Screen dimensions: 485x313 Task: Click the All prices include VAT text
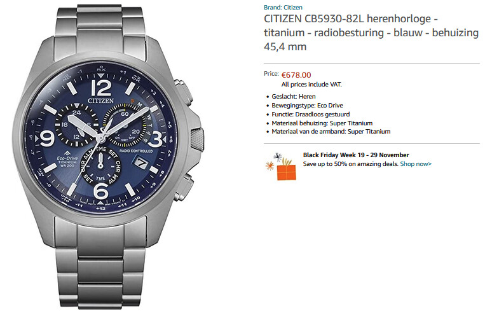311,84
